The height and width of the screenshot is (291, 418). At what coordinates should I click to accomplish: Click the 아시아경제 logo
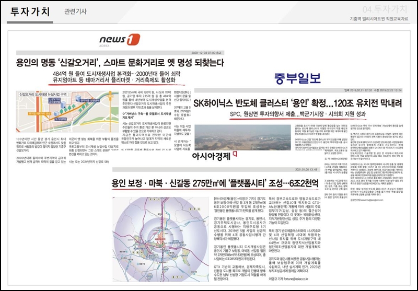point(214,156)
